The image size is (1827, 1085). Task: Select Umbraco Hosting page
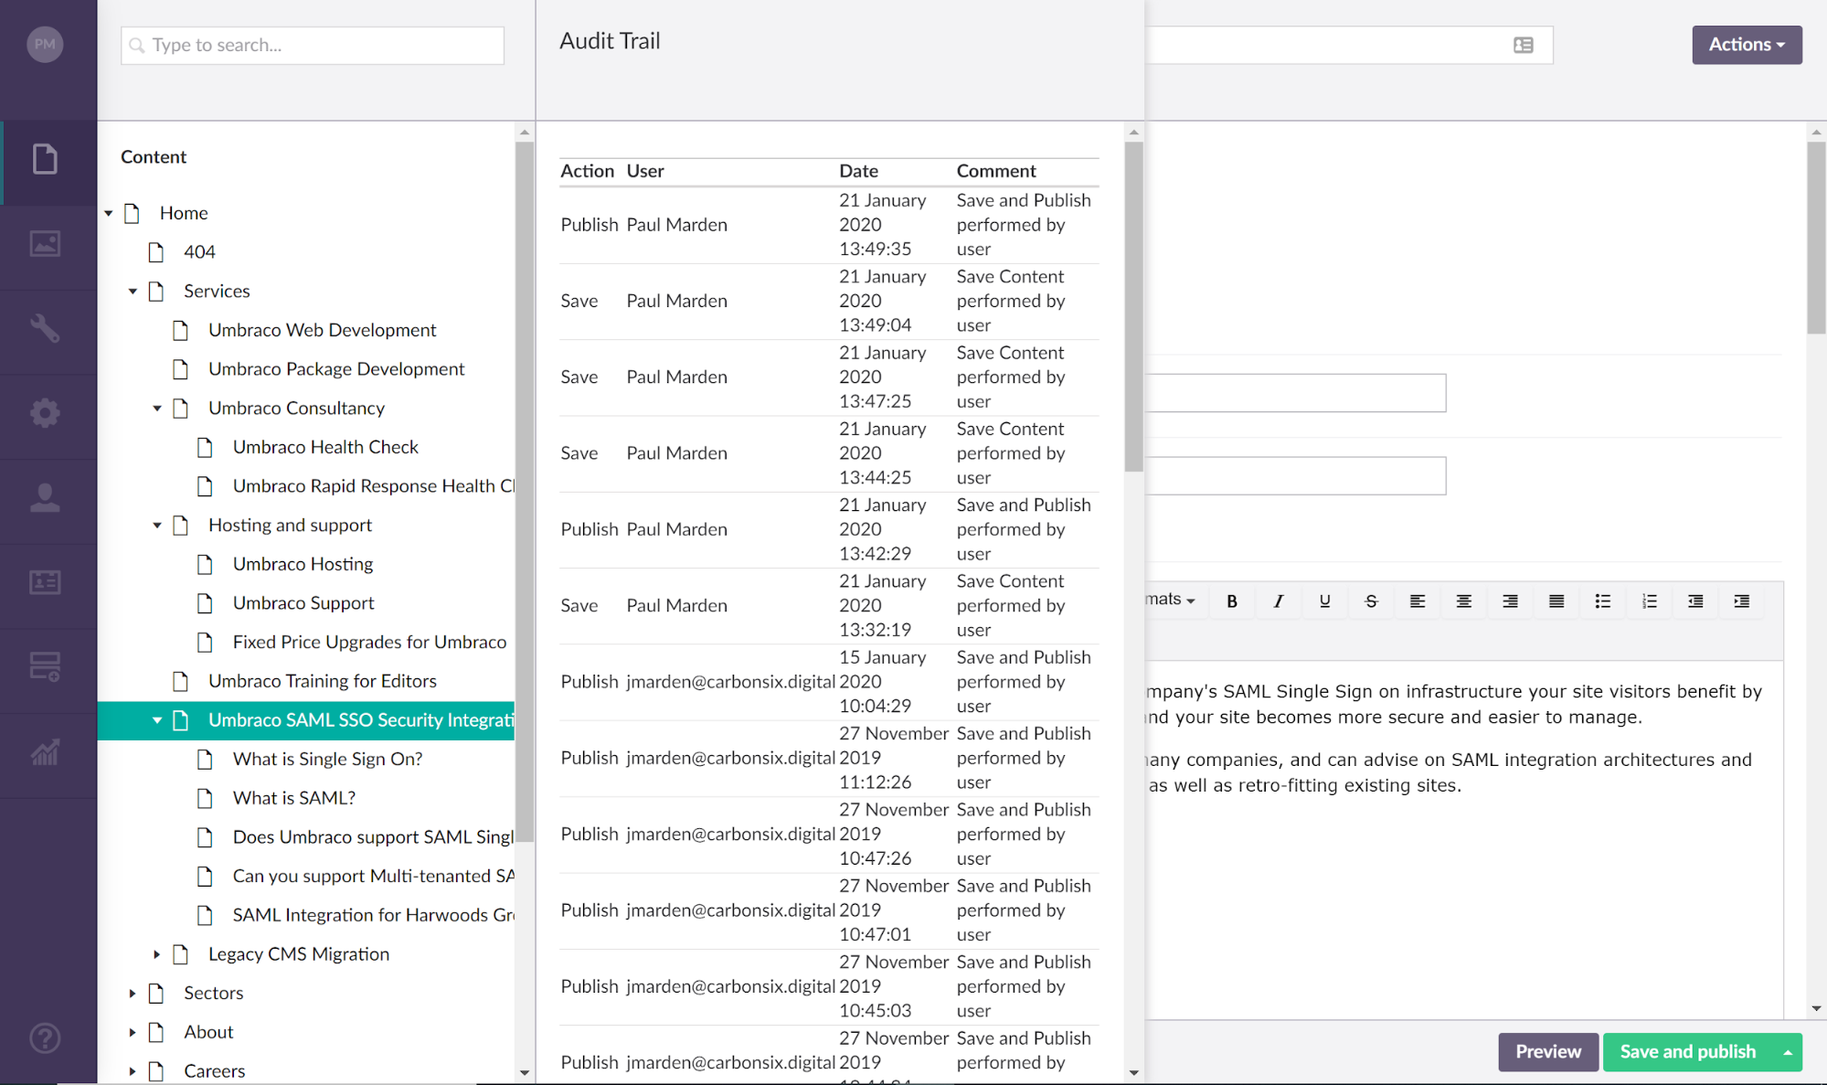(303, 564)
